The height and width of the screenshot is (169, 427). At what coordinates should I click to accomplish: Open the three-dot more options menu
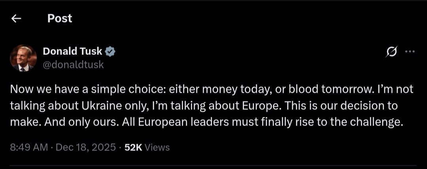click(410, 51)
